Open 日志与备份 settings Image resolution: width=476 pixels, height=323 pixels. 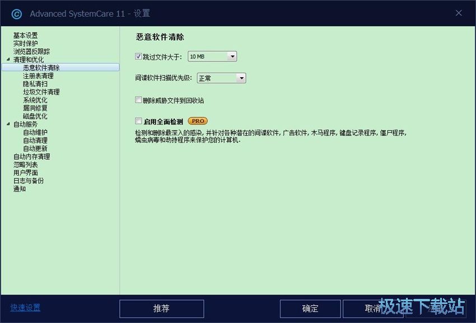coord(28,180)
